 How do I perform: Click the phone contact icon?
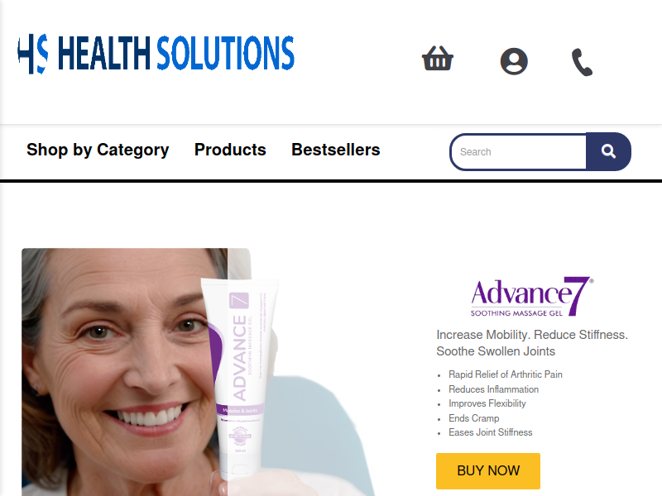[x=583, y=62]
